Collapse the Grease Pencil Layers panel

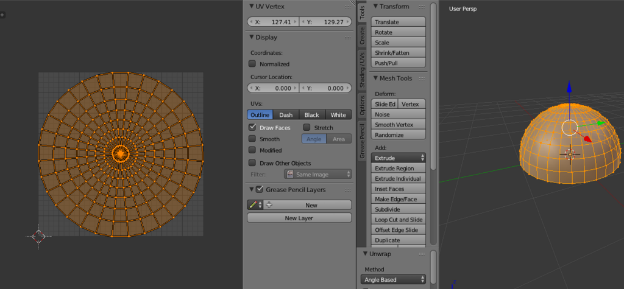coord(252,190)
